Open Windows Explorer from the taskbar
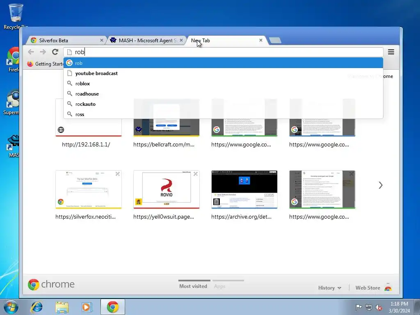Image resolution: width=420 pixels, height=315 pixels. 62,307
